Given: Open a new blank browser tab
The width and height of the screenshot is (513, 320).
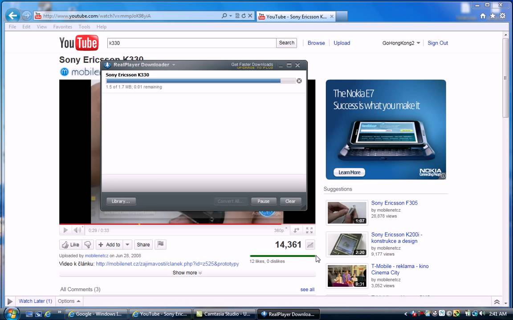Looking at the screenshot, I should 342,16.
